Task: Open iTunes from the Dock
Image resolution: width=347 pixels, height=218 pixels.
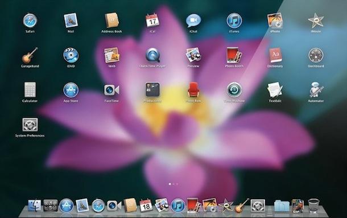Action: coord(178,205)
